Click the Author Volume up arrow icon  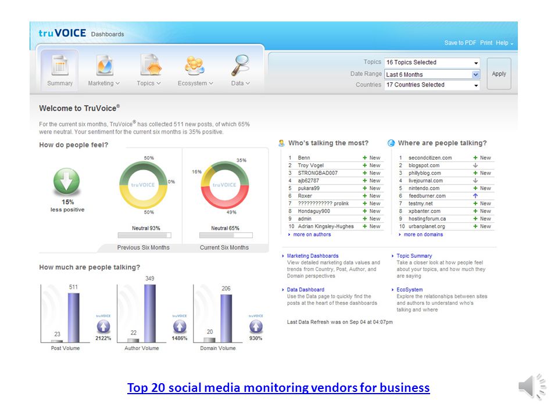180,326
